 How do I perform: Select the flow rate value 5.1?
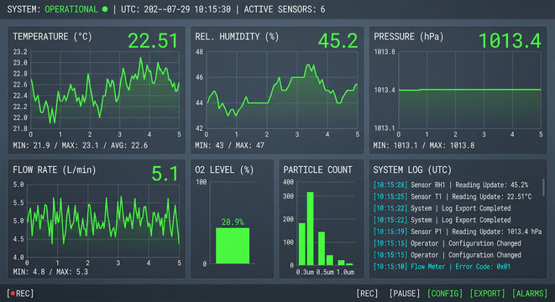pyautogui.click(x=165, y=174)
